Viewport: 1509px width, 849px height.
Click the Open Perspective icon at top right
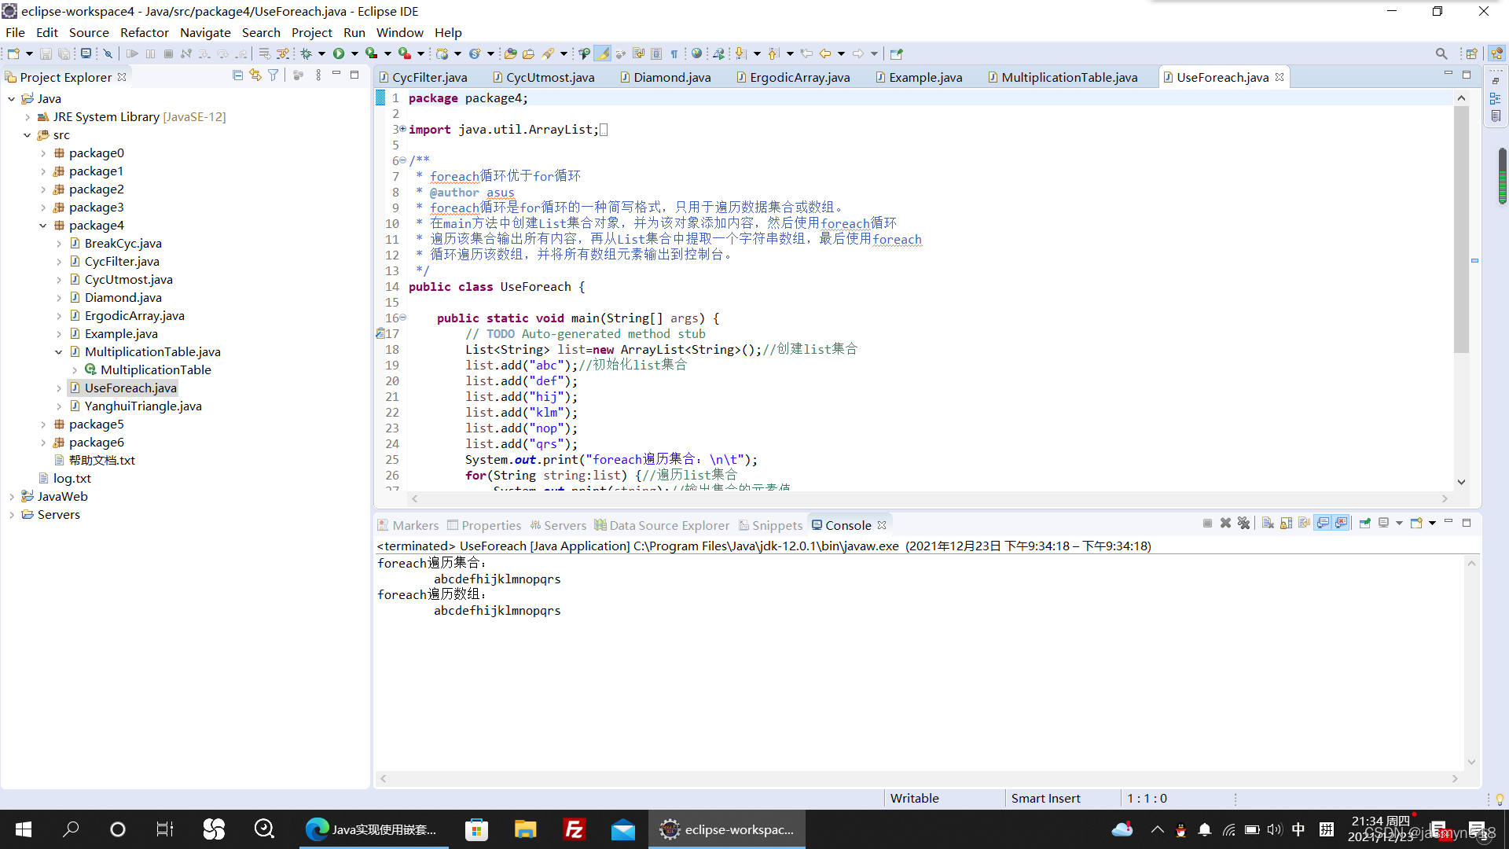[x=1472, y=53]
